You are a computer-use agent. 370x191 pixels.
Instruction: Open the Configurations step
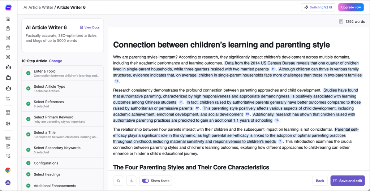[63, 163]
